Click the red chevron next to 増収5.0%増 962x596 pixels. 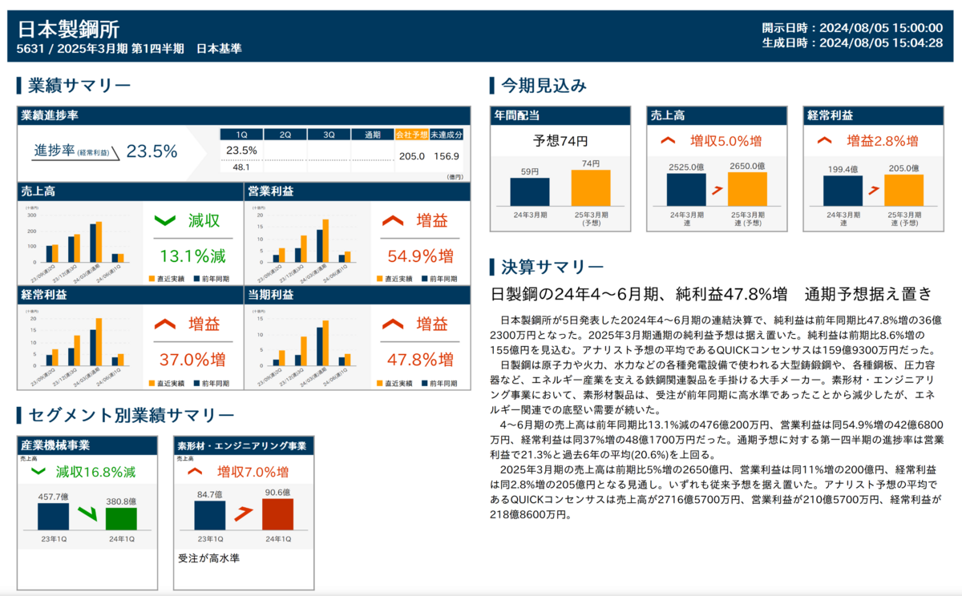667,141
